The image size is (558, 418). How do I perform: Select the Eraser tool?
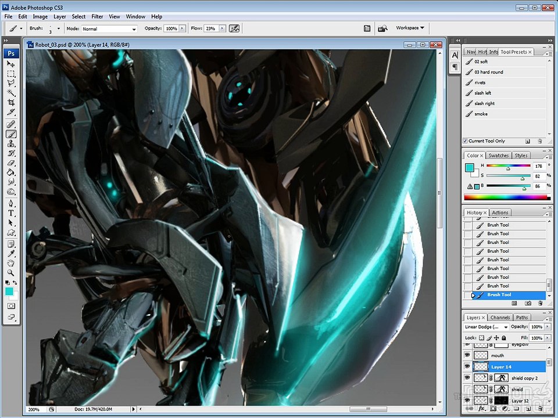coord(11,163)
